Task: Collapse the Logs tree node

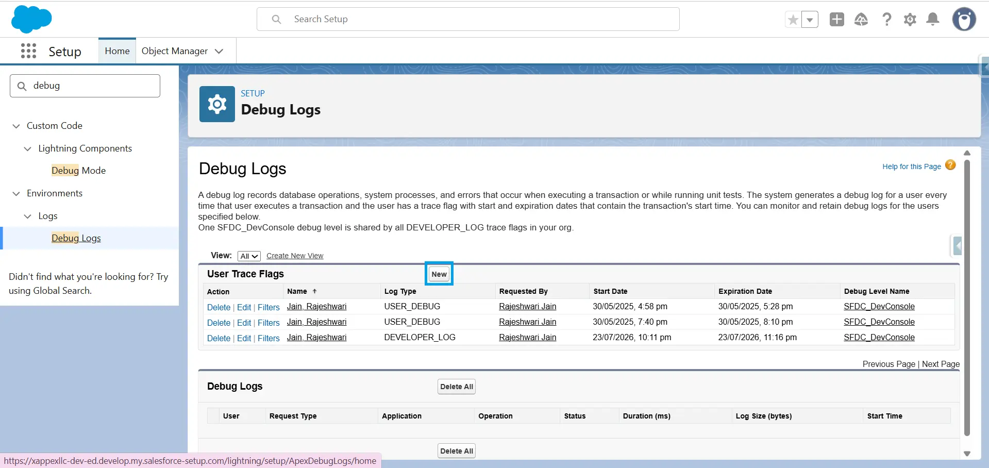Action: [x=28, y=216]
